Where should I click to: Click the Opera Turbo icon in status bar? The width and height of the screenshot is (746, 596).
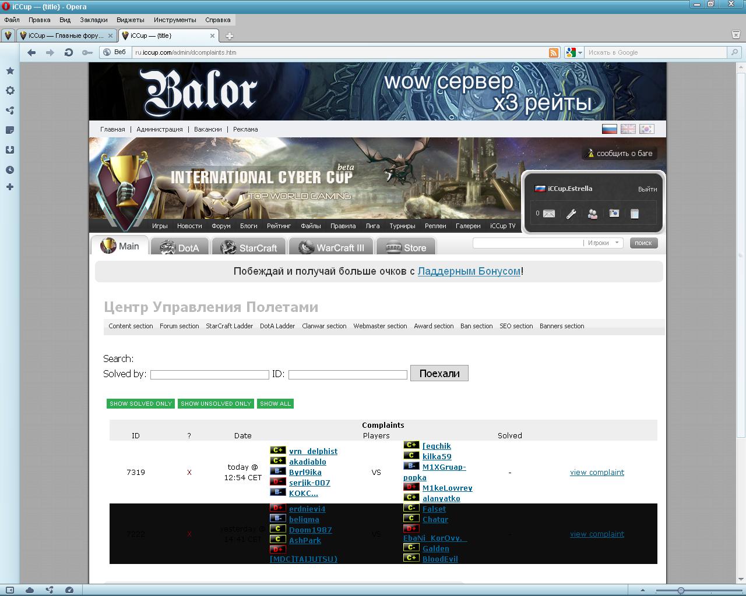[x=69, y=590]
